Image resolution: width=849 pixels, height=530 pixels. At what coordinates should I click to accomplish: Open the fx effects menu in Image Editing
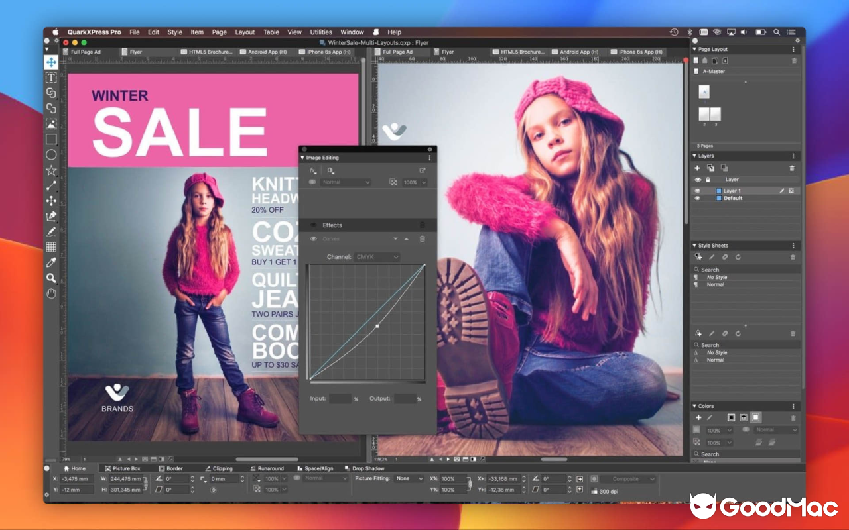(x=312, y=170)
